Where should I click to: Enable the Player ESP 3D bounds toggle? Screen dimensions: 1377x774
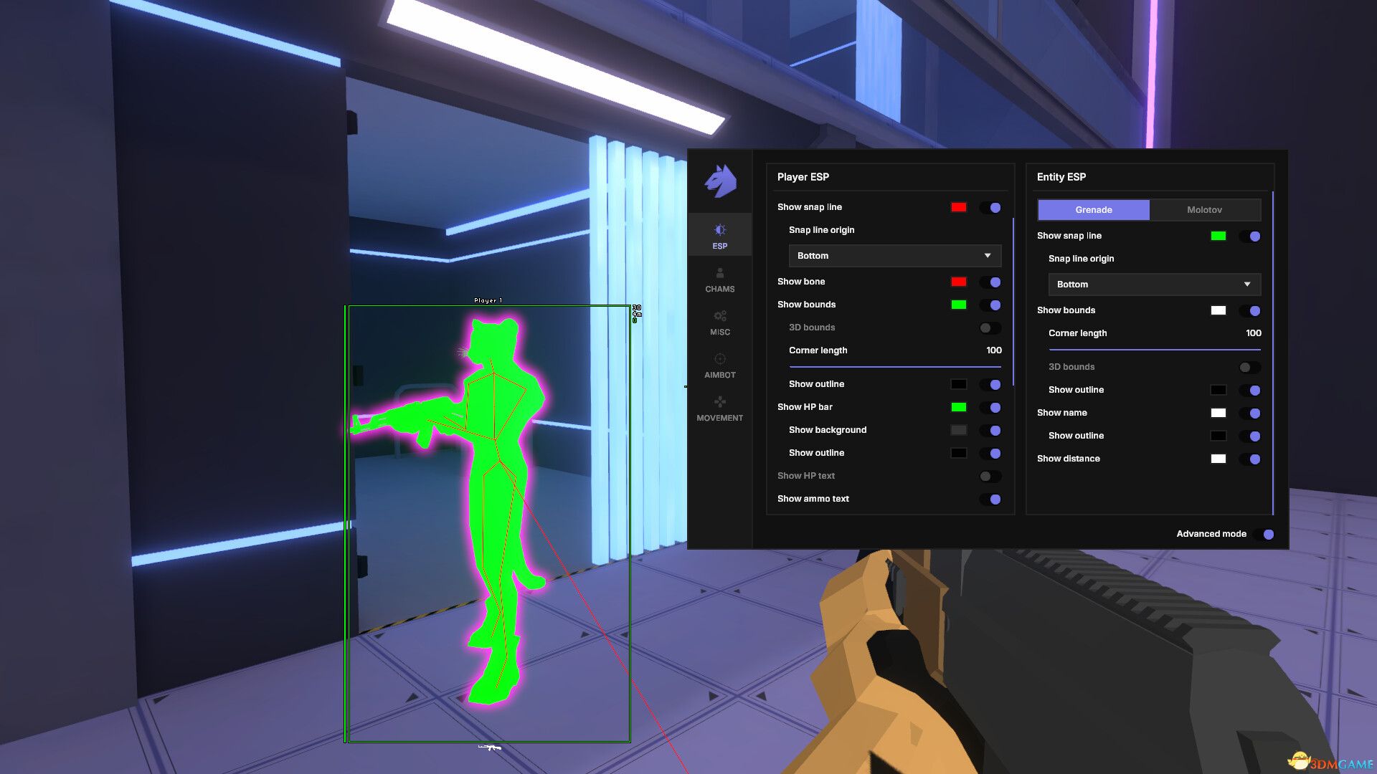click(x=990, y=328)
